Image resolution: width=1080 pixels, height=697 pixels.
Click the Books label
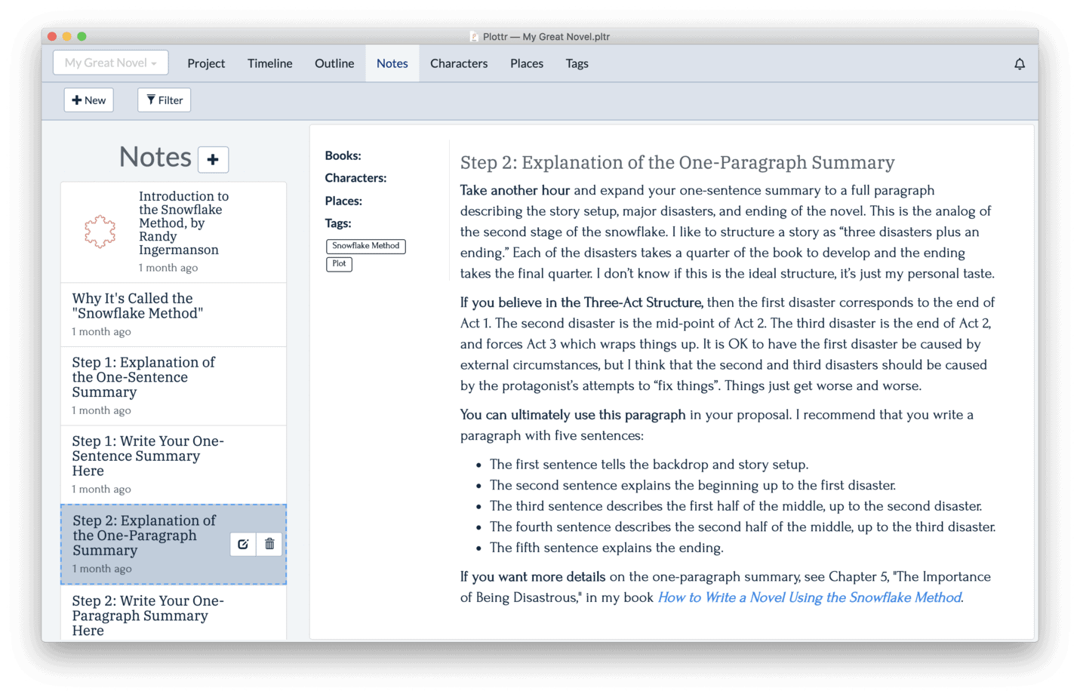(x=343, y=155)
